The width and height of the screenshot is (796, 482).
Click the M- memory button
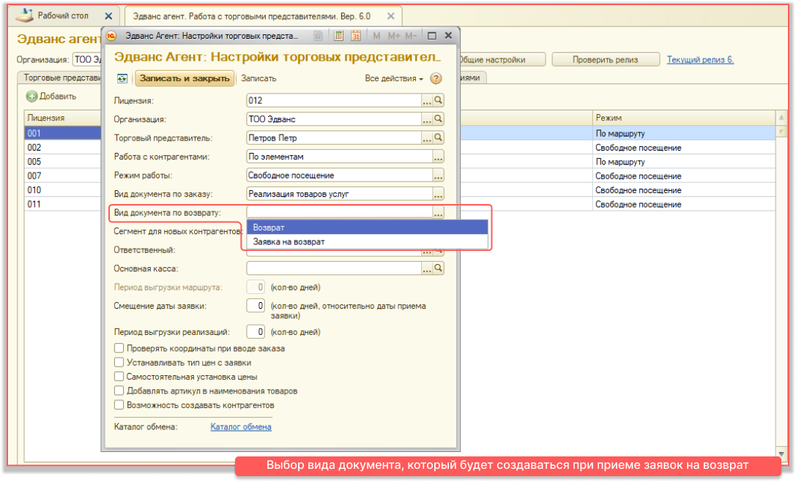click(x=411, y=36)
